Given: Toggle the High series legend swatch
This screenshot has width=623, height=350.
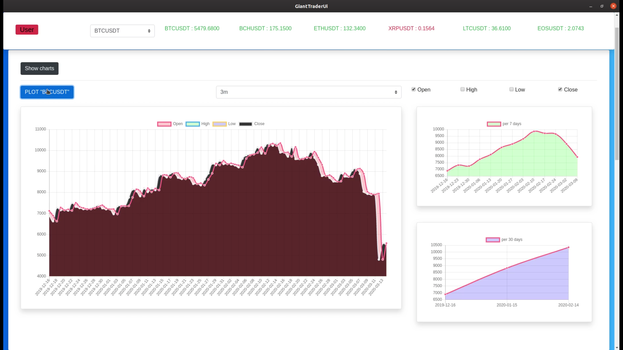Looking at the screenshot, I should tap(193, 124).
